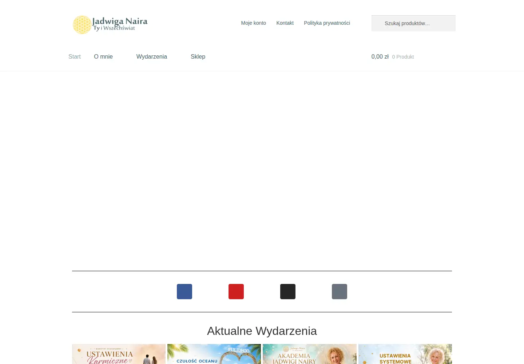Screen dimensions: 524x364
Task: Open the red social media button
Action: click(x=236, y=292)
